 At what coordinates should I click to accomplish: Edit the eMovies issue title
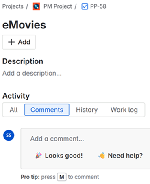[24, 25]
